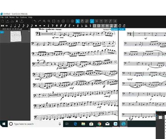Screen dimensions: 166x139
Task: Close the open PDF file tab
Action: coord(29,29)
